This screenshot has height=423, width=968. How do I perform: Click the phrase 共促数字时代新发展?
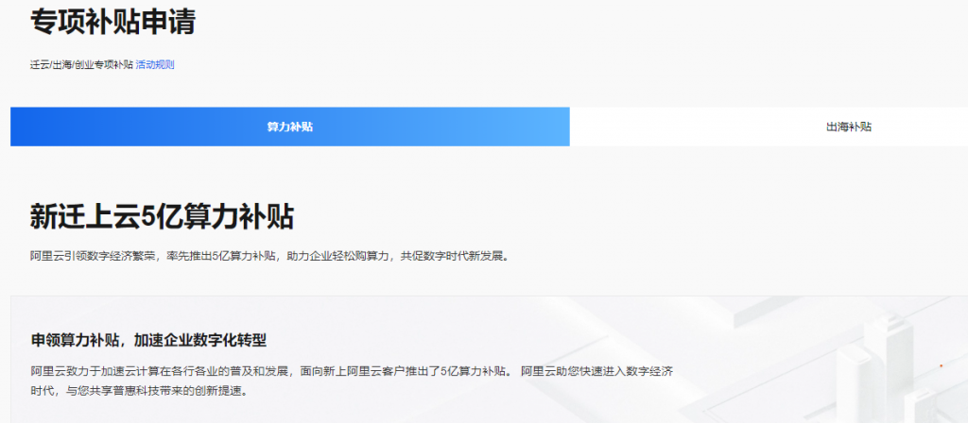point(454,256)
